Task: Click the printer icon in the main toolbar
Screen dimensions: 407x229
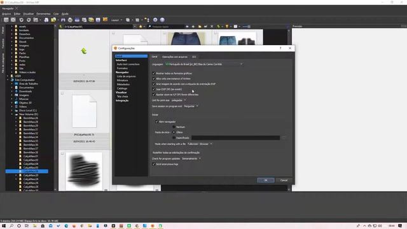Action: [x=70, y=20]
